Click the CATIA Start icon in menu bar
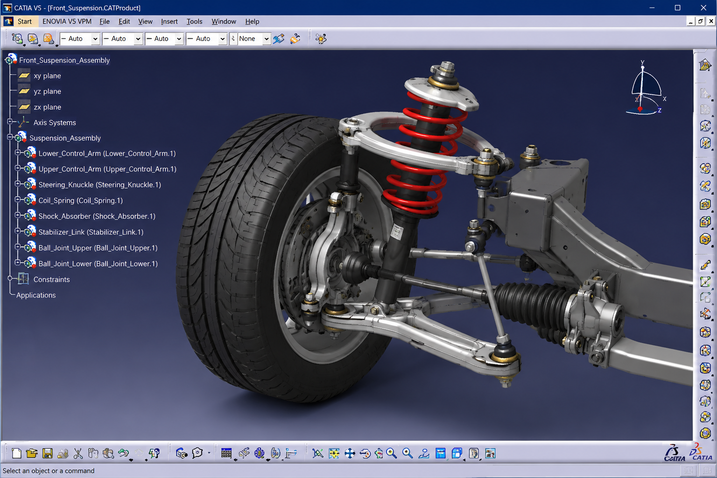 click(8, 21)
